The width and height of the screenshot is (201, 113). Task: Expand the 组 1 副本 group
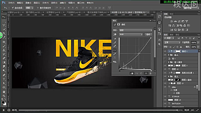click(x=169, y=62)
